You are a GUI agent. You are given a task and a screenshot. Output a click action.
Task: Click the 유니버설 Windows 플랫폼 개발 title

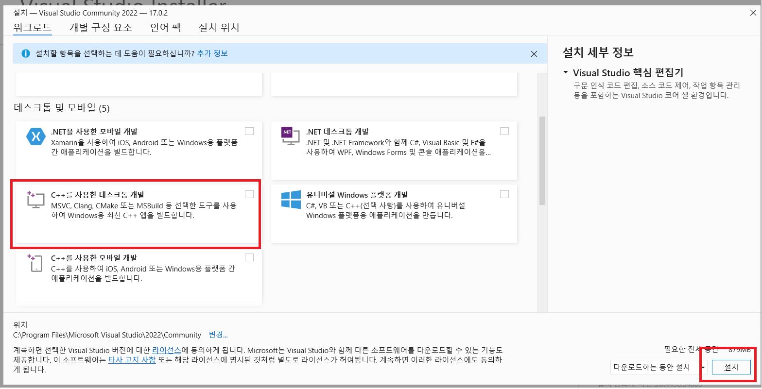pos(357,195)
